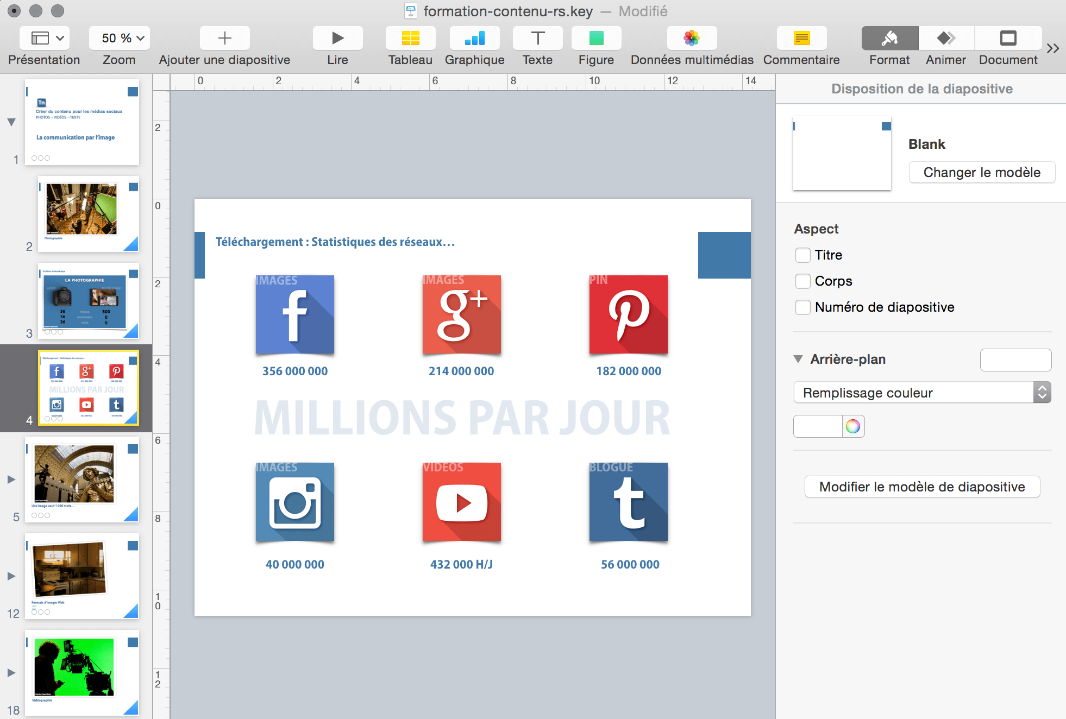Add a text box with Texte
The image size is (1066, 719).
[537, 38]
